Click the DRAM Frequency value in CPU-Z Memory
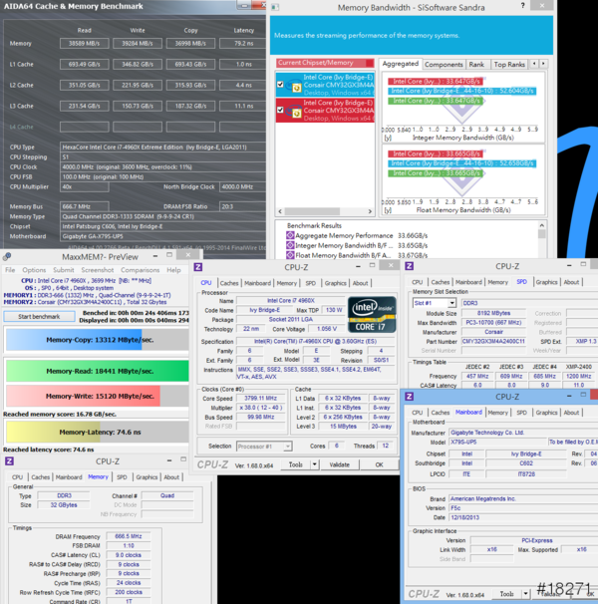598x604 pixels. [x=129, y=536]
